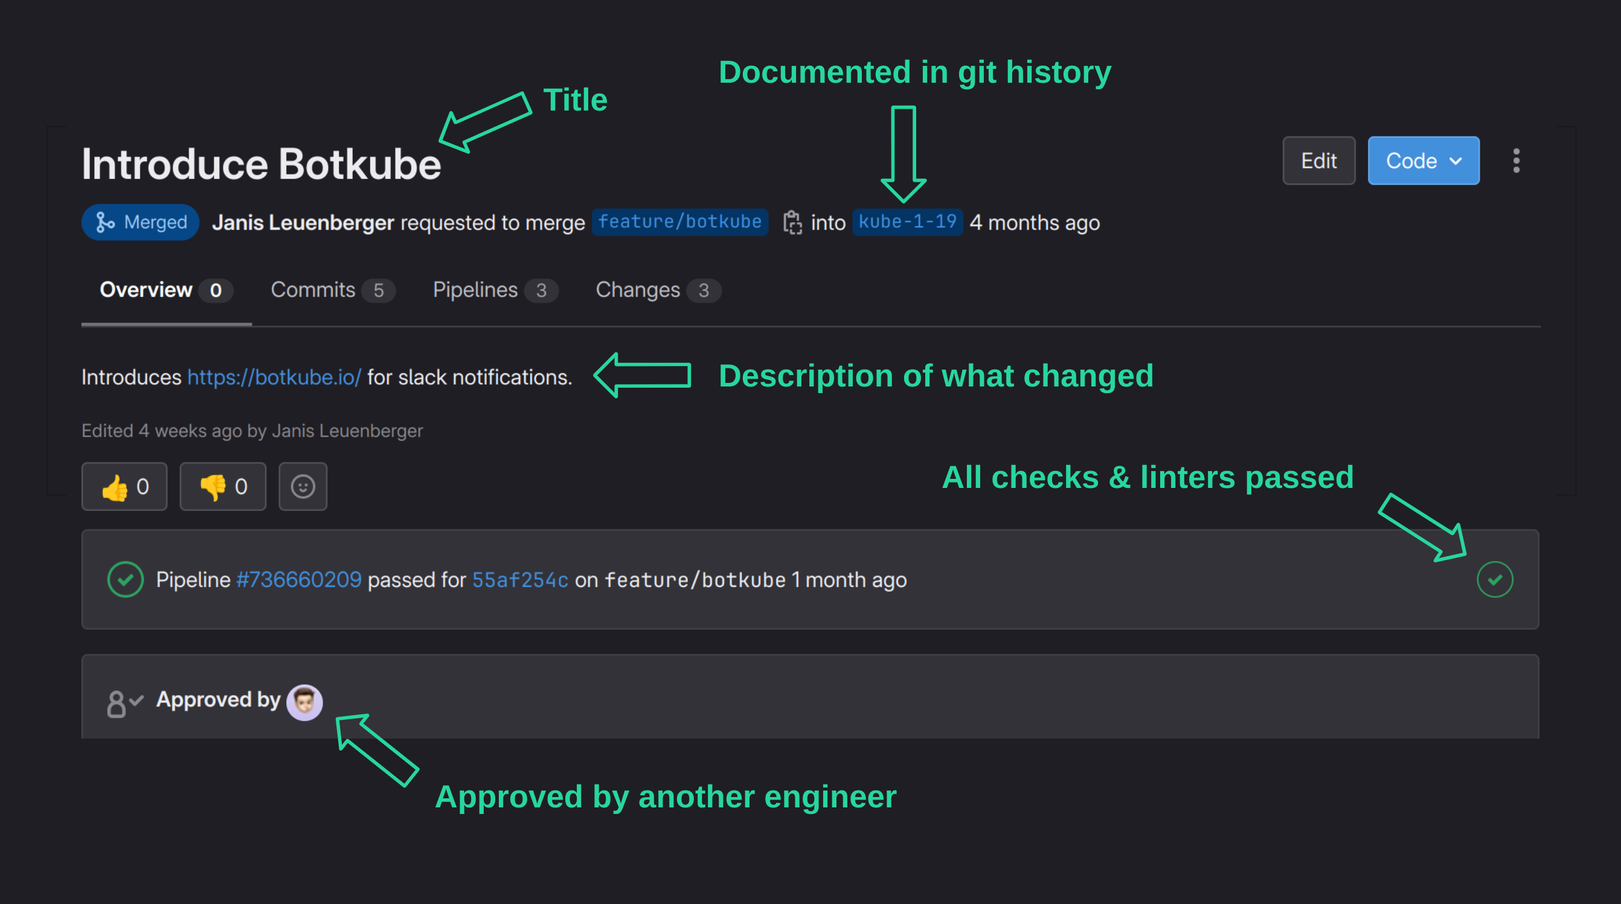This screenshot has height=904, width=1621.
Task: Click the approver's avatar
Action: pos(304,702)
